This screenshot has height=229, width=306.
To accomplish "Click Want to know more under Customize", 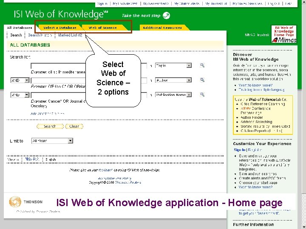I will coord(255,187).
